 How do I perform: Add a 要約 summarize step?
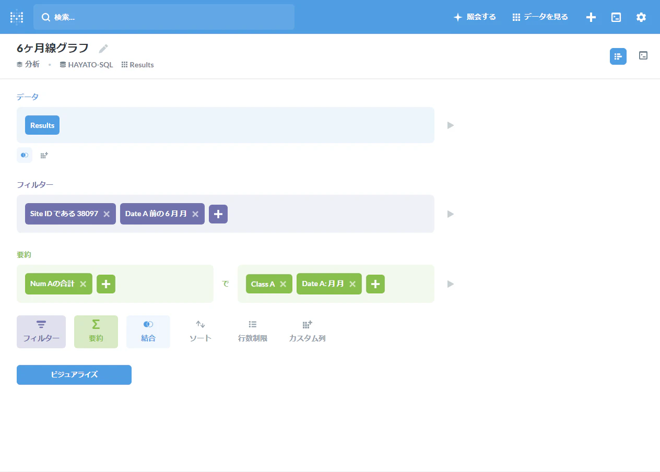[x=96, y=332]
